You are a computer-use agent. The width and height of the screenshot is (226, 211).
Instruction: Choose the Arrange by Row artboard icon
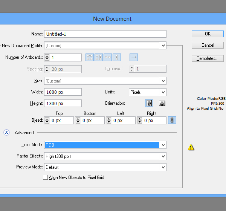coord(108,57)
